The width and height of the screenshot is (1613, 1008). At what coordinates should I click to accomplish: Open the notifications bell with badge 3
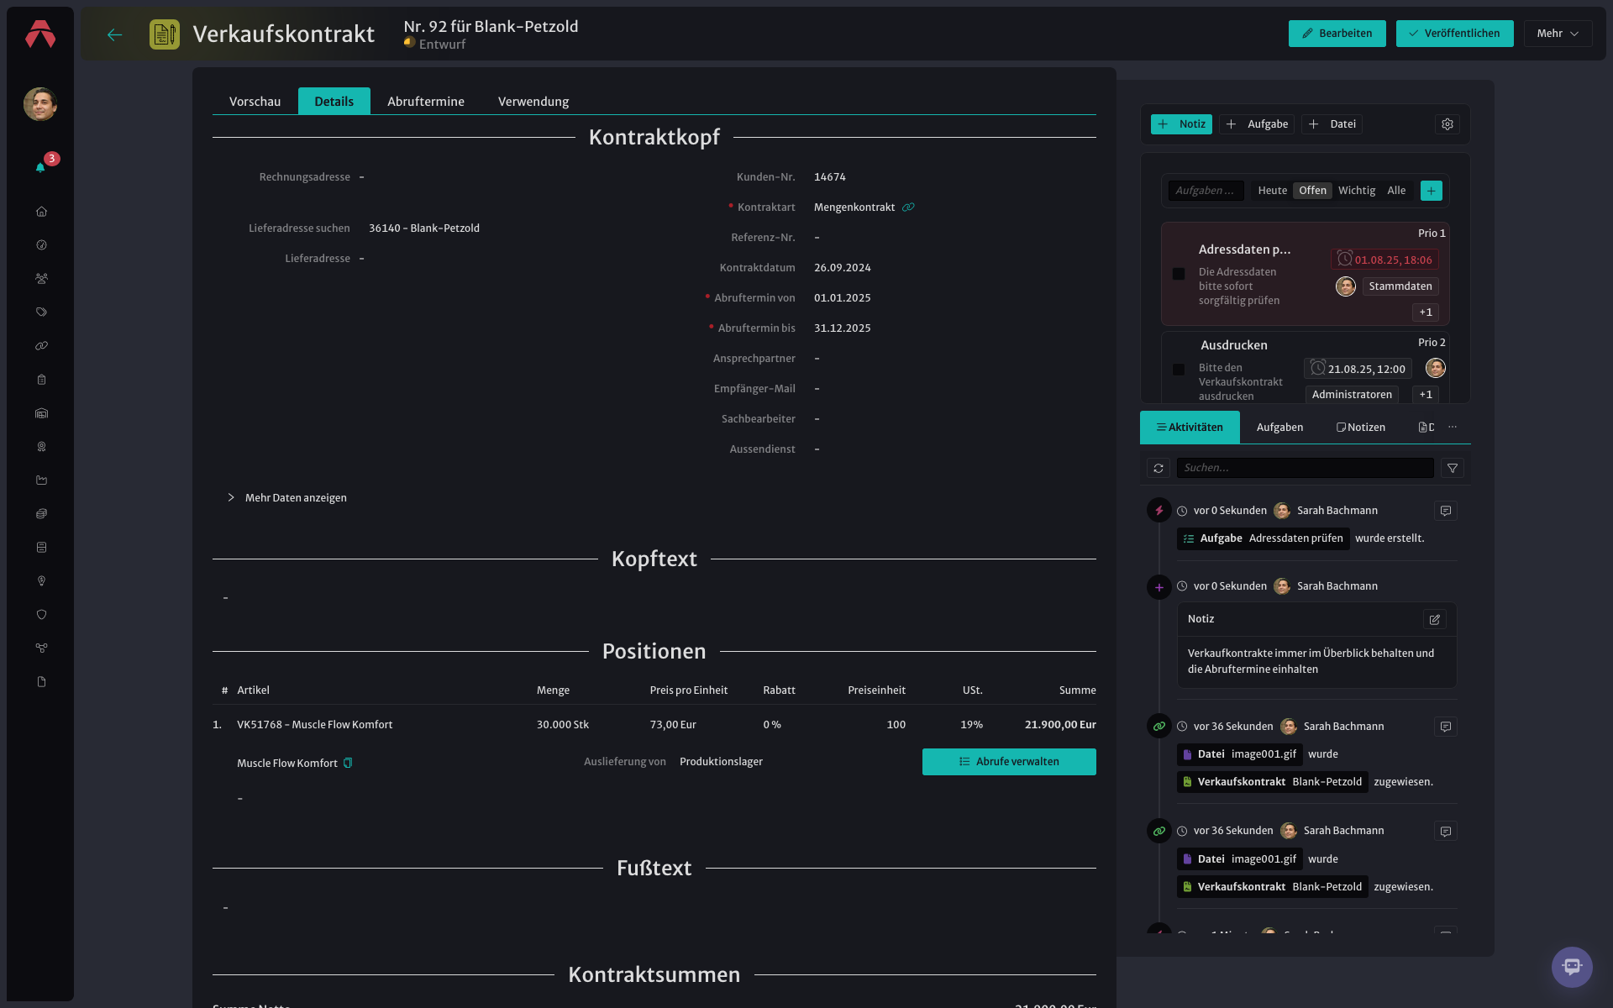(x=40, y=167)
